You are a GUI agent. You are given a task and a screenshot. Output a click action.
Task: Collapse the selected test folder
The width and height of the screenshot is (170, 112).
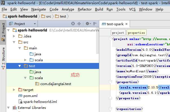tap(20, 66)
